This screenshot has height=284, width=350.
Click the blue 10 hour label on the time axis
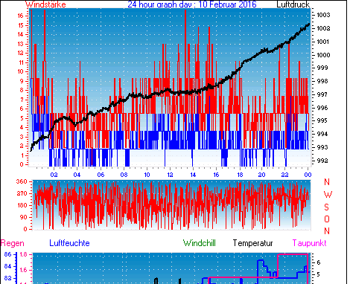147,175
